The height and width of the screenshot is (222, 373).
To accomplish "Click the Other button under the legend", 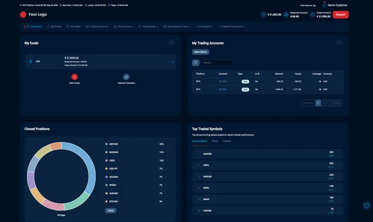I will coord(111,211).
